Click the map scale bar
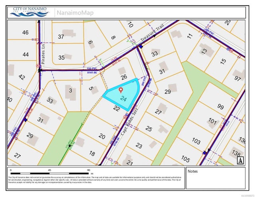255x197 pixels. (50, 173)
